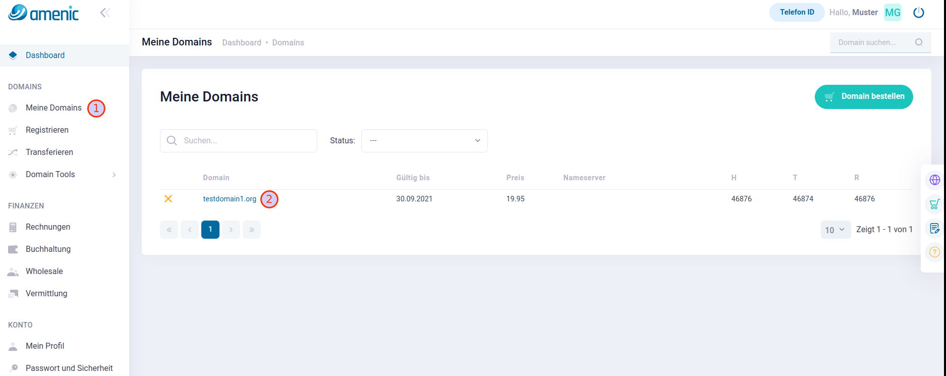Click the magnifier in Domain suchen field
The width and height of the screenshot is (946, 376).
pos(919,42)
